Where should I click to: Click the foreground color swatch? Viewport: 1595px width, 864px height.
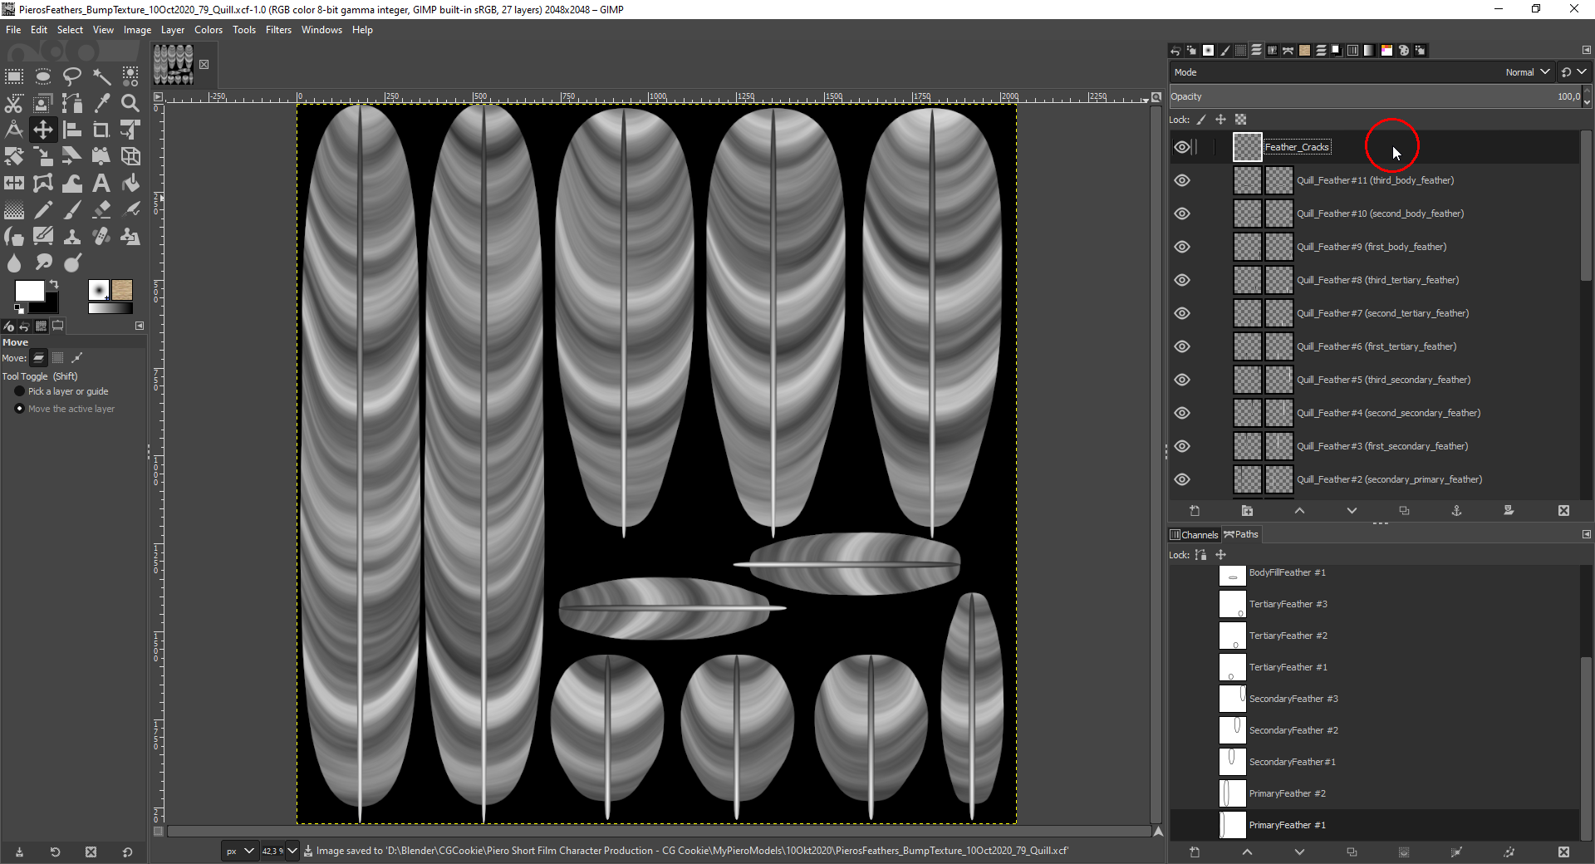30,291
